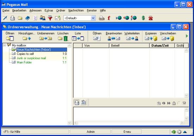Click the 0 neu status field
The height and width of the screenshot is (136, 194).
click(x=127, y=132)
